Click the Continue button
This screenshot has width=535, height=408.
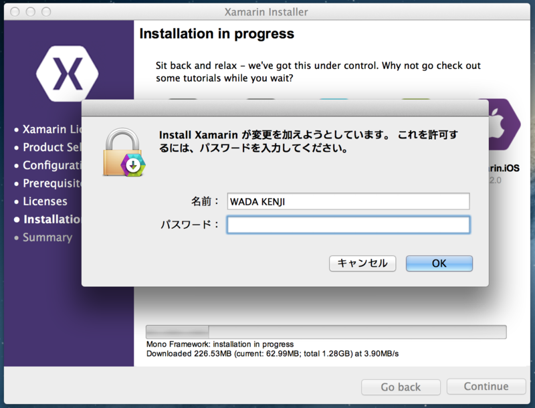[486, 386]
